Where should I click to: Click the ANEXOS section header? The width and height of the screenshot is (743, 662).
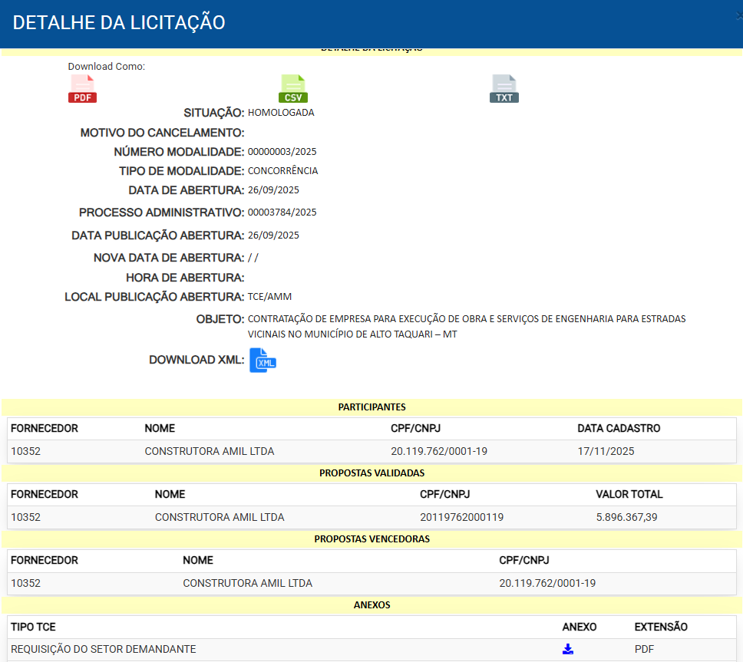pyautogui.click(x=371, y=605)
